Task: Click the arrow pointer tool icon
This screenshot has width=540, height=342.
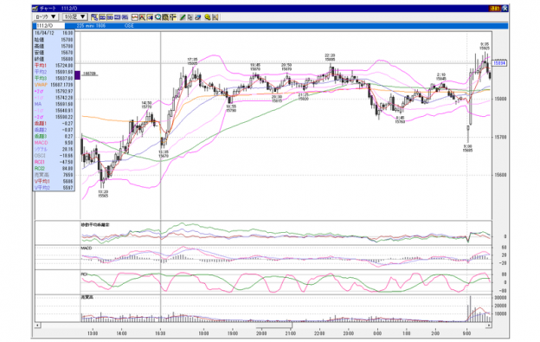Action: point(190,17)
